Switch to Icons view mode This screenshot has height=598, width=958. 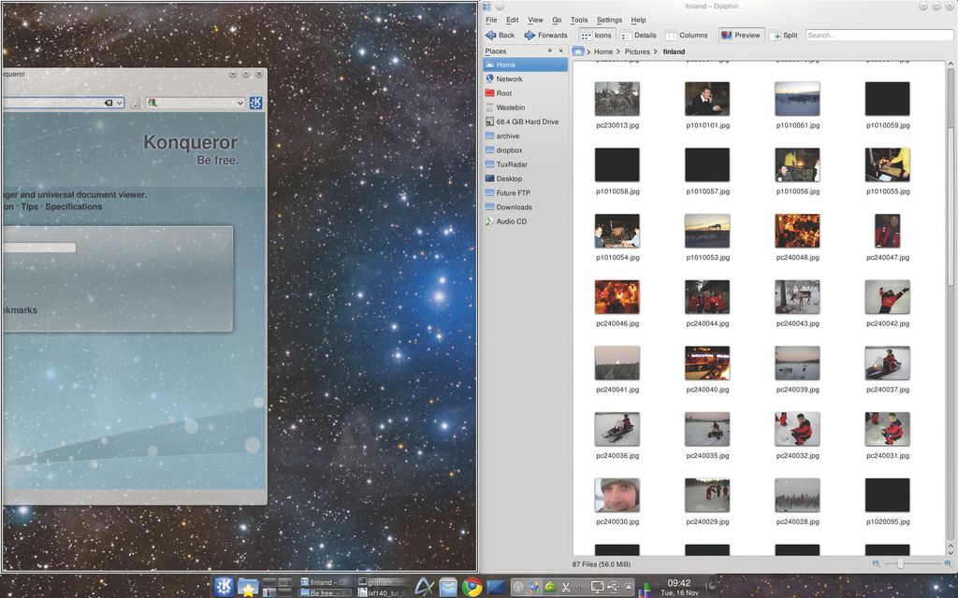tap(598, 36)
